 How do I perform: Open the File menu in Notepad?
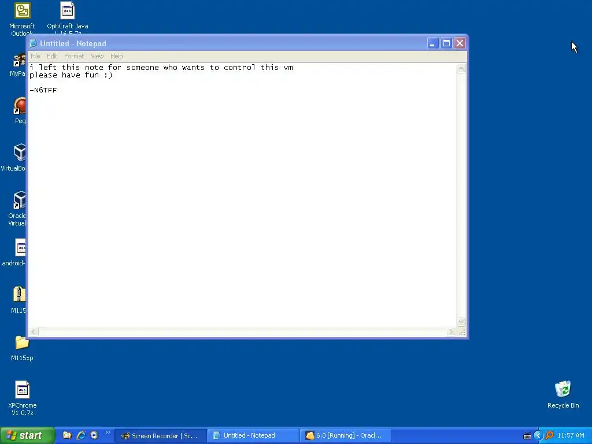pos(35,56)
